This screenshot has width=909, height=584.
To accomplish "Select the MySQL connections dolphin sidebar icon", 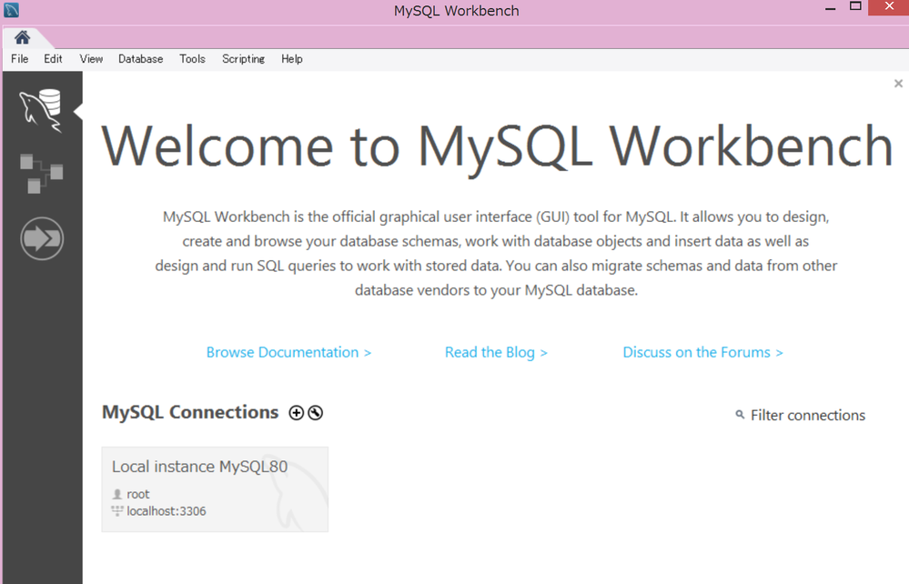I will tap(41, 111).
